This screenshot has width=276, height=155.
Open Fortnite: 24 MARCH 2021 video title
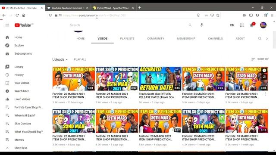click(x=198, y=96)
